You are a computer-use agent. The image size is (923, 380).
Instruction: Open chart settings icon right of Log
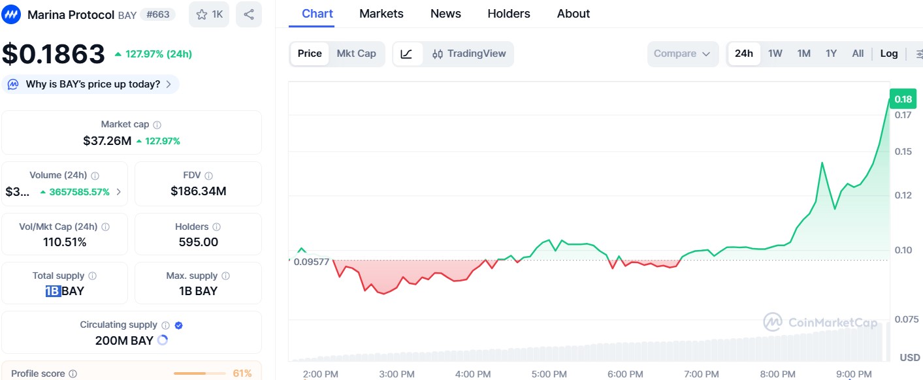pyautogui.click(x=920, y=54)
